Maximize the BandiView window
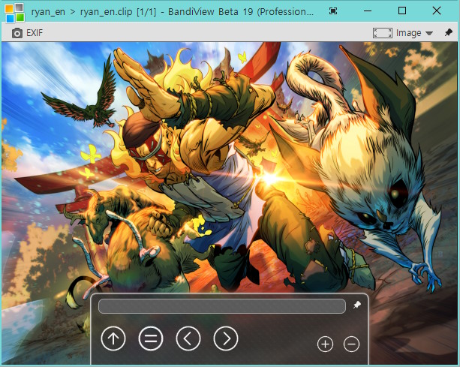The height and width of the screenshot is (367, 460). tap(402, 11)
